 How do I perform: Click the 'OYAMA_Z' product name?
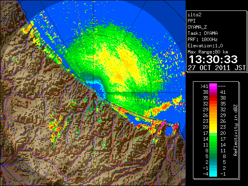coord(197,27)
